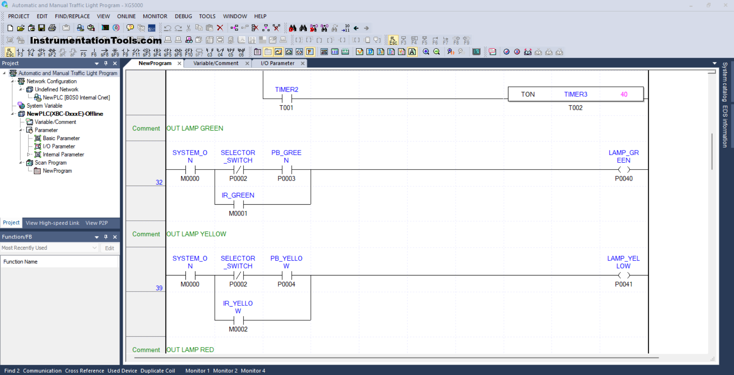Screen dimensions: 734x375
Task: Draw horizontal line with F5 tool
Action: click(x=83, y=52)
